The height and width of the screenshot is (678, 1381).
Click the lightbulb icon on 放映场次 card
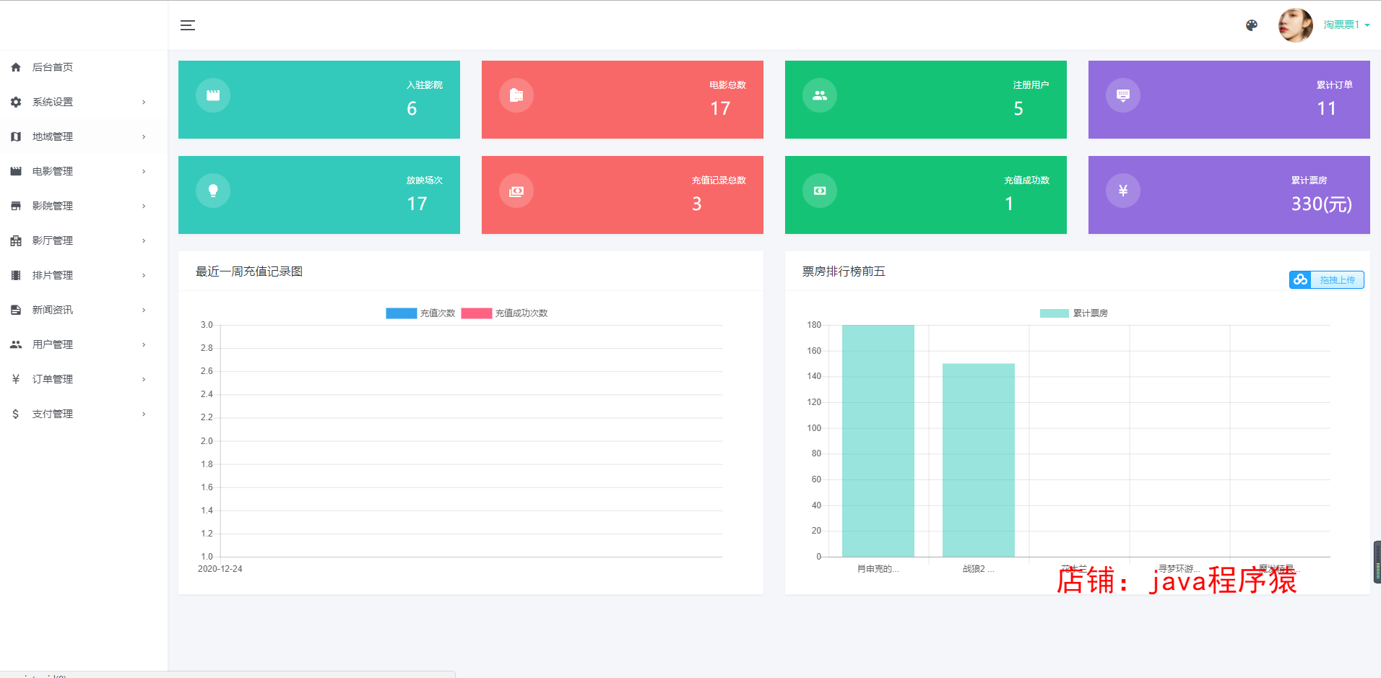point(213,191)
